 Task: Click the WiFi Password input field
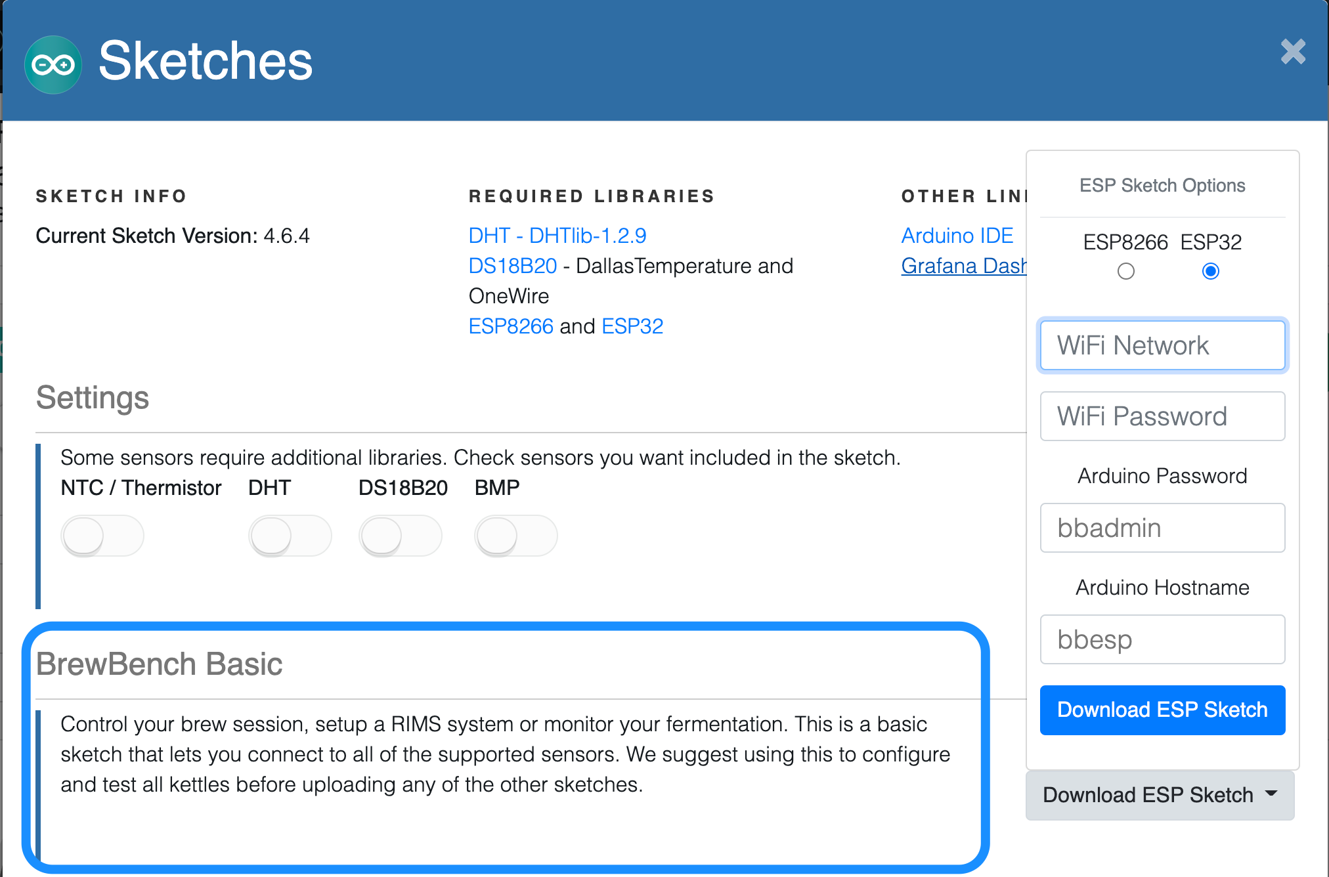(x=1162, y=416)
